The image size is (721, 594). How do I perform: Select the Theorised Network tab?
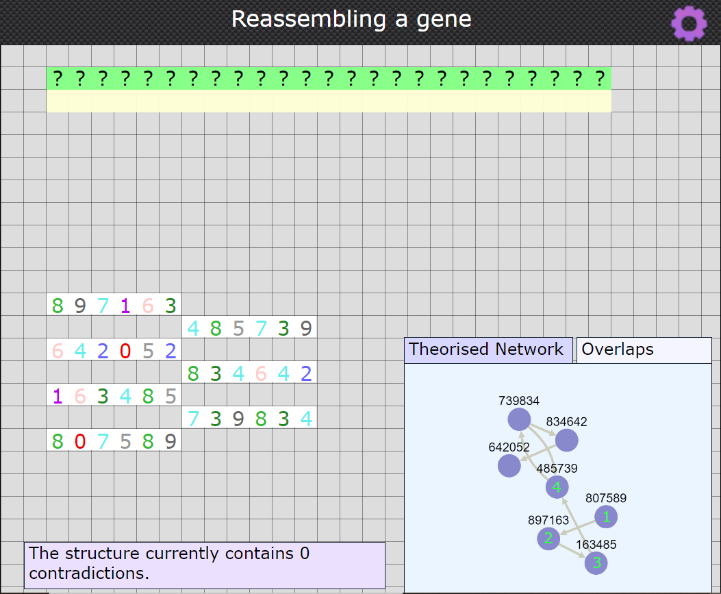point(488,350)
